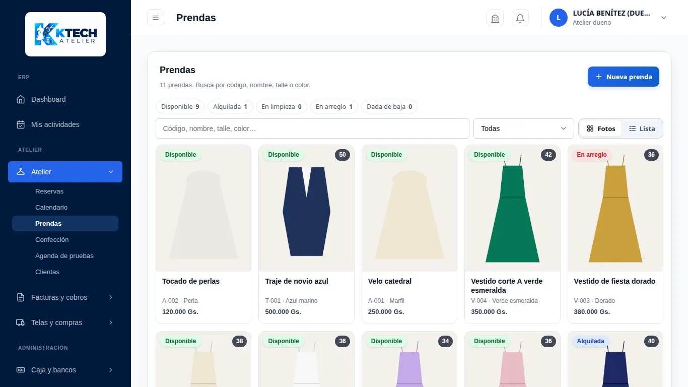Collapse the Atelier sidebar section chevron
Viewport: 688px width, 387px height.
pyautogui.click(x=111, y=172)
